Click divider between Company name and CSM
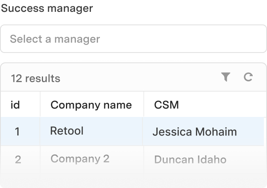The height and width of the screenshot is (188, 267). pos(144,104)
